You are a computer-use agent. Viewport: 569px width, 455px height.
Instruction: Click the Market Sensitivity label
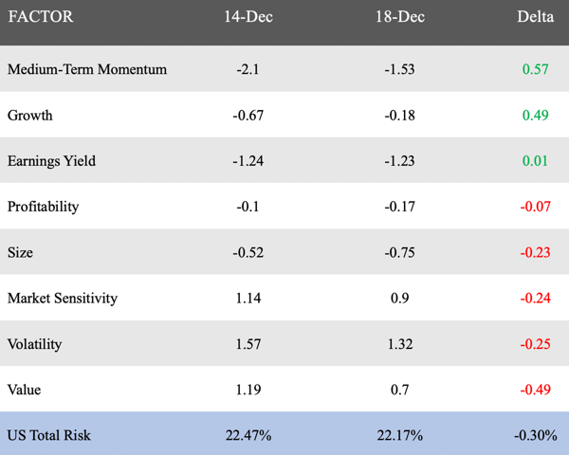pyautogui.click(x=63, y=298)
